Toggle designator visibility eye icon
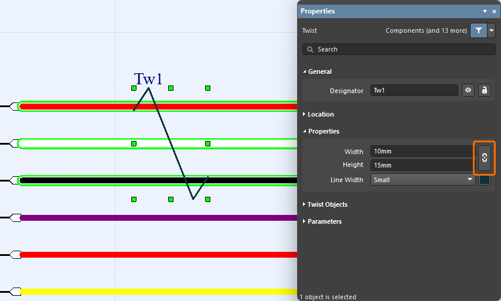501x301 pixels. click(468, 90)
